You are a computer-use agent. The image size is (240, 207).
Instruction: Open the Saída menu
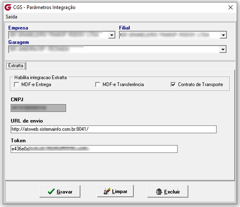[x=11, y=17]
